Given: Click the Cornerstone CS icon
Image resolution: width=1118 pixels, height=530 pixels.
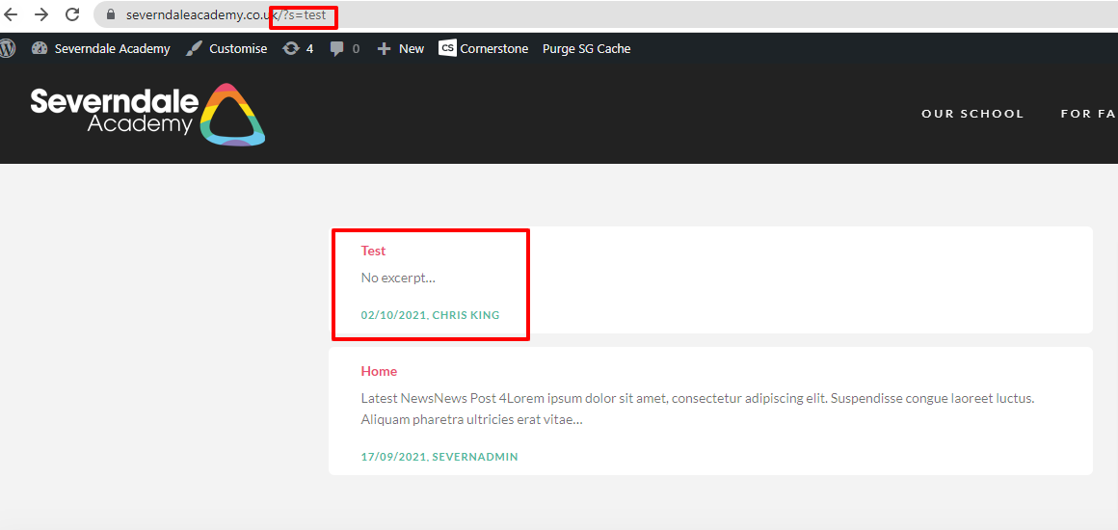Looking at the screenshot, I should point(447,48).
